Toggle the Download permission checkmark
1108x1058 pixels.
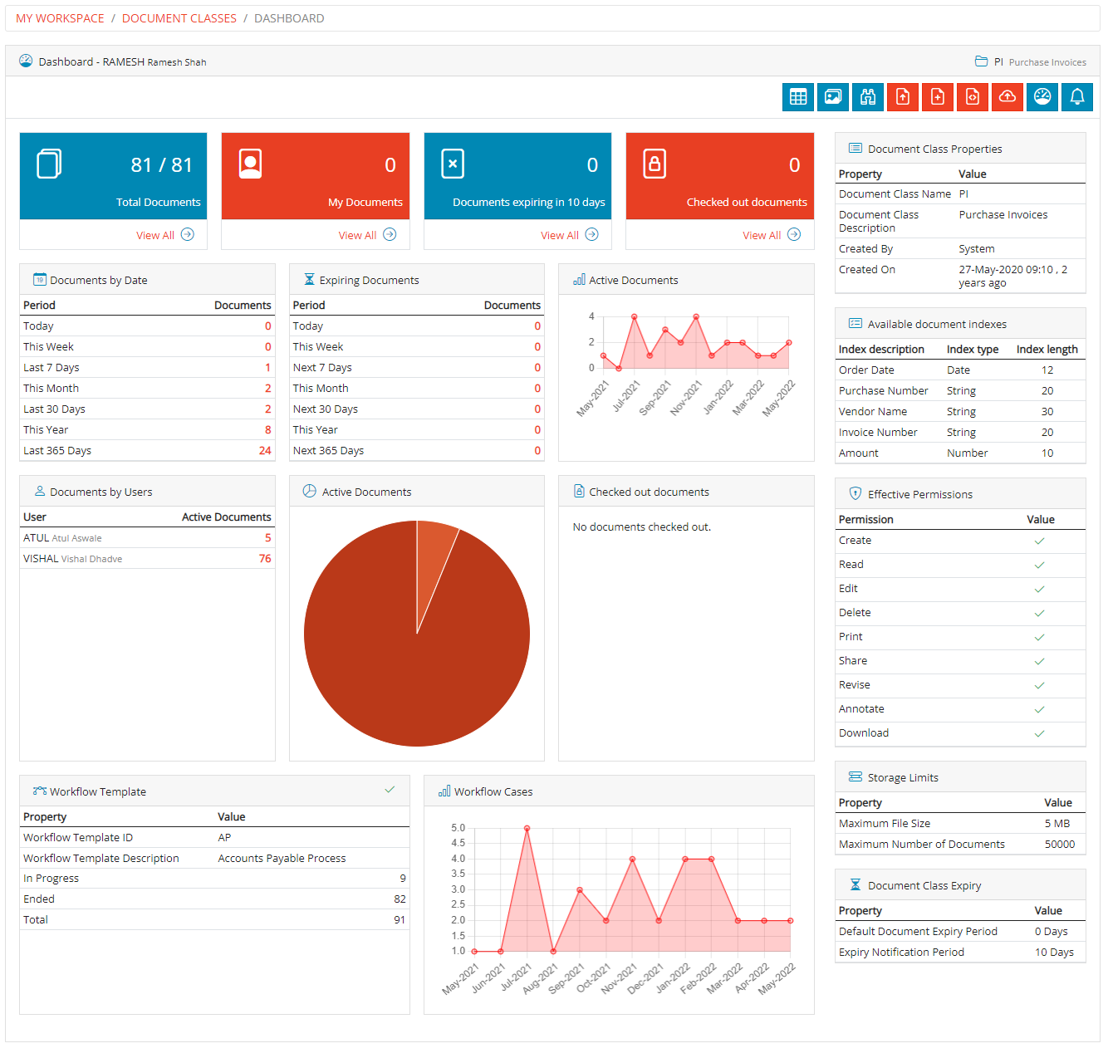pos(1039,734)
